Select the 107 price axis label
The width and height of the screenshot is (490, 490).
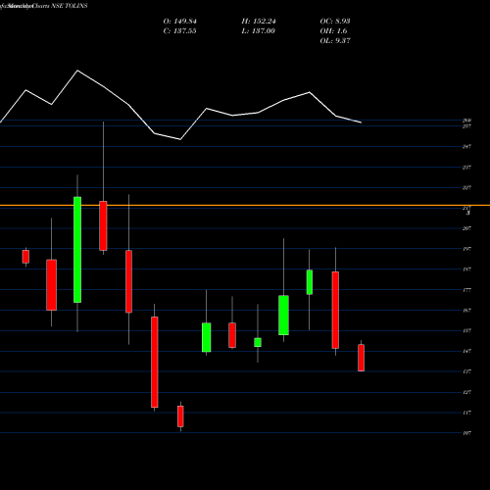tap(466, 433)
